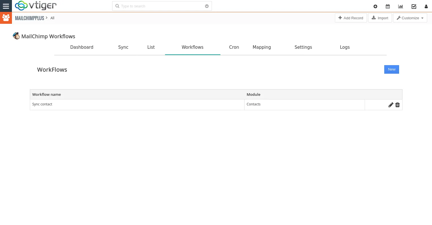
Task: Open the quick create plus icon
Action: 375,6
